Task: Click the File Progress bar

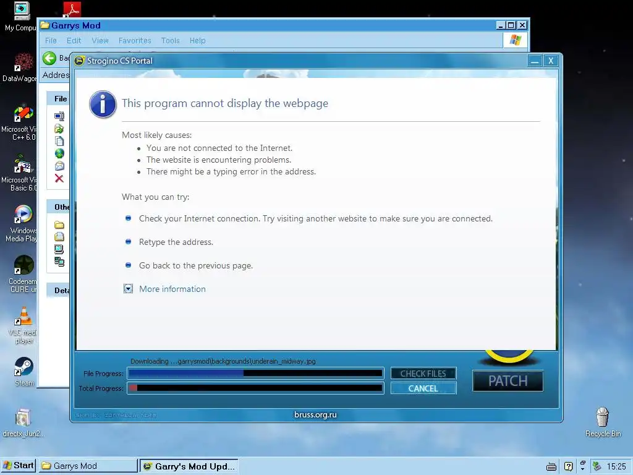Action: pyautogui.click(x=255, y=373)
